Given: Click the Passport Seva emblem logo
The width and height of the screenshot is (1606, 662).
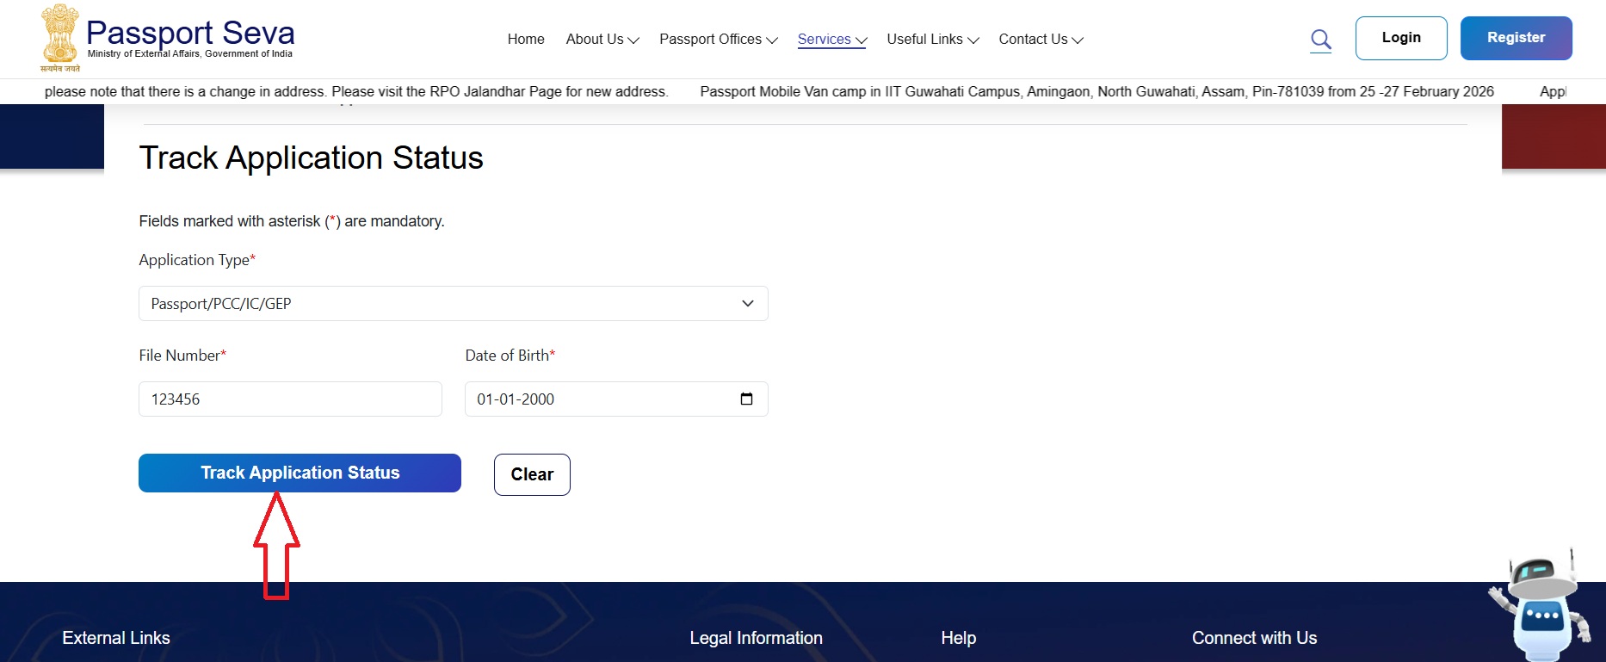Looking at the screenshot, I should coord(59,38).
